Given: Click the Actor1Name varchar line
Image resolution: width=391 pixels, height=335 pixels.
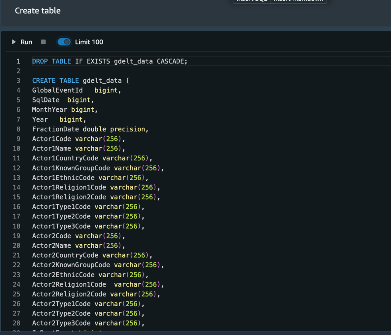Looking at the screenshot, I should (x=78, y=149).
